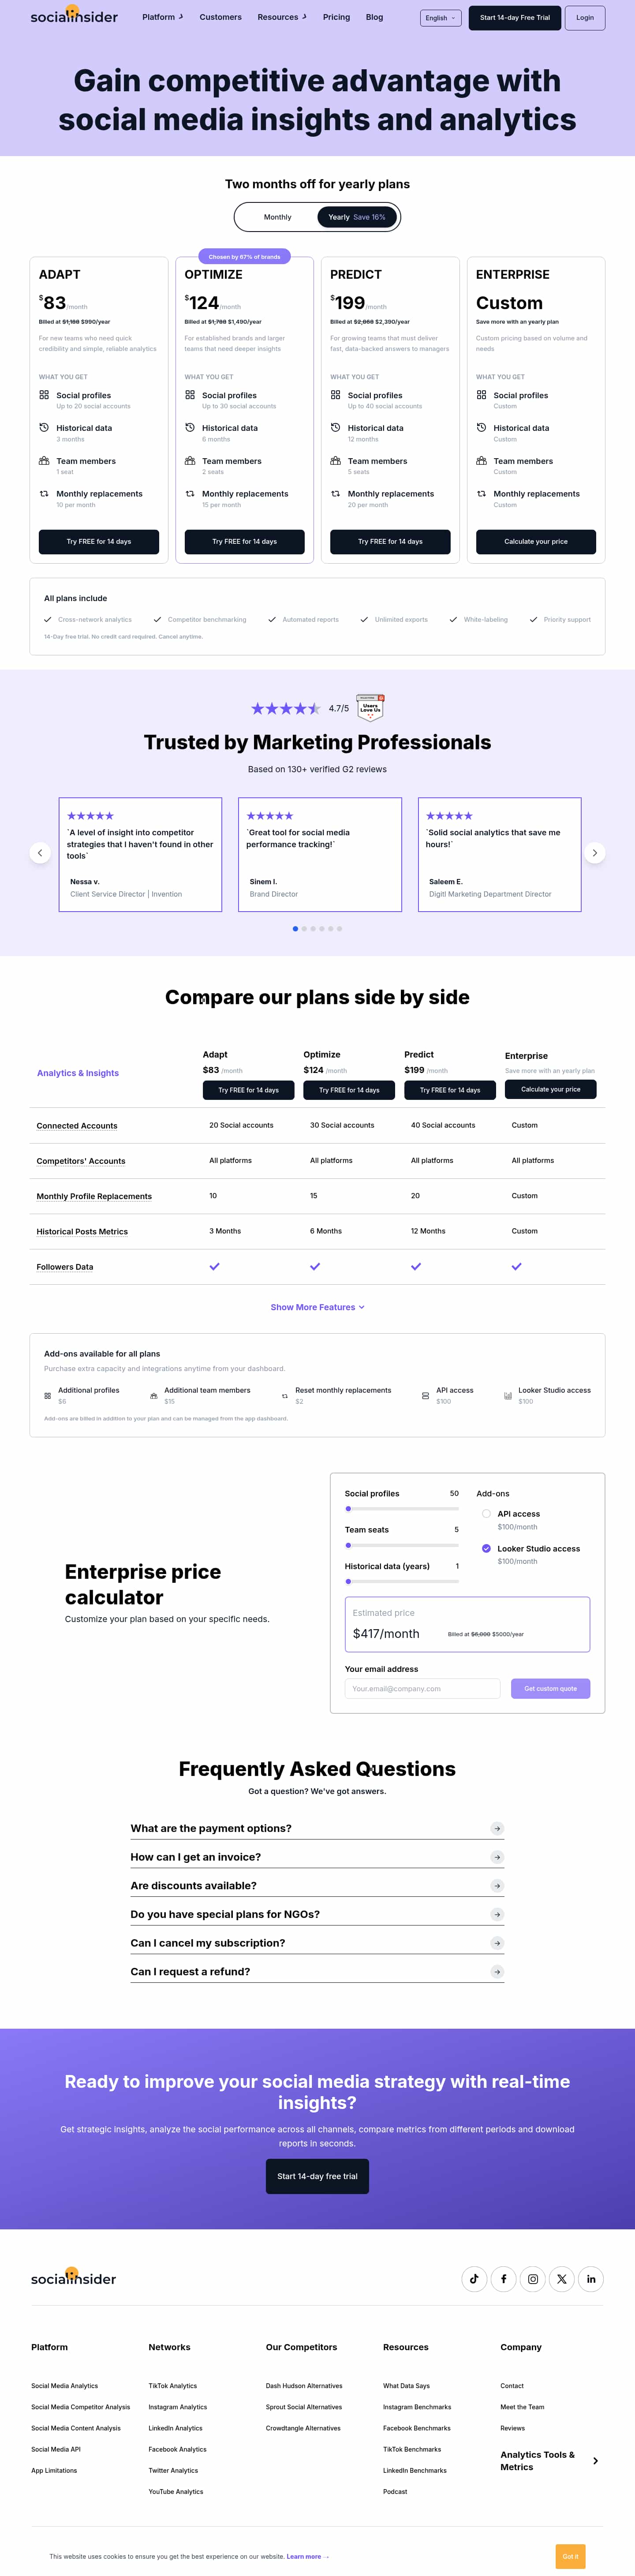Click the X (Twitter) footer icon
This screenshot has height=2576, width=635.
pos(561,2279)
